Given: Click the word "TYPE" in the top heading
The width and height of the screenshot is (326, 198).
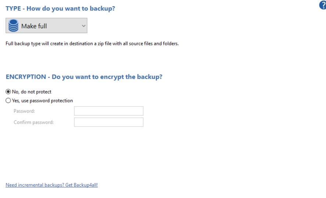Looking at the screenshot, I should 13,8.
